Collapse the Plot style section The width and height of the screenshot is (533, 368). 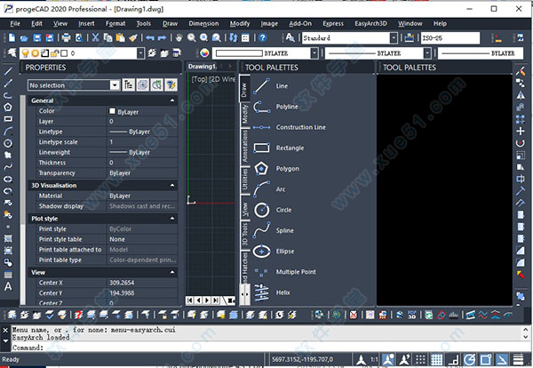click(172, 219)
